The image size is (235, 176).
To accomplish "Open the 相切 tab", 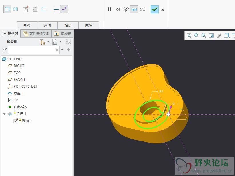I will [68, 25].
